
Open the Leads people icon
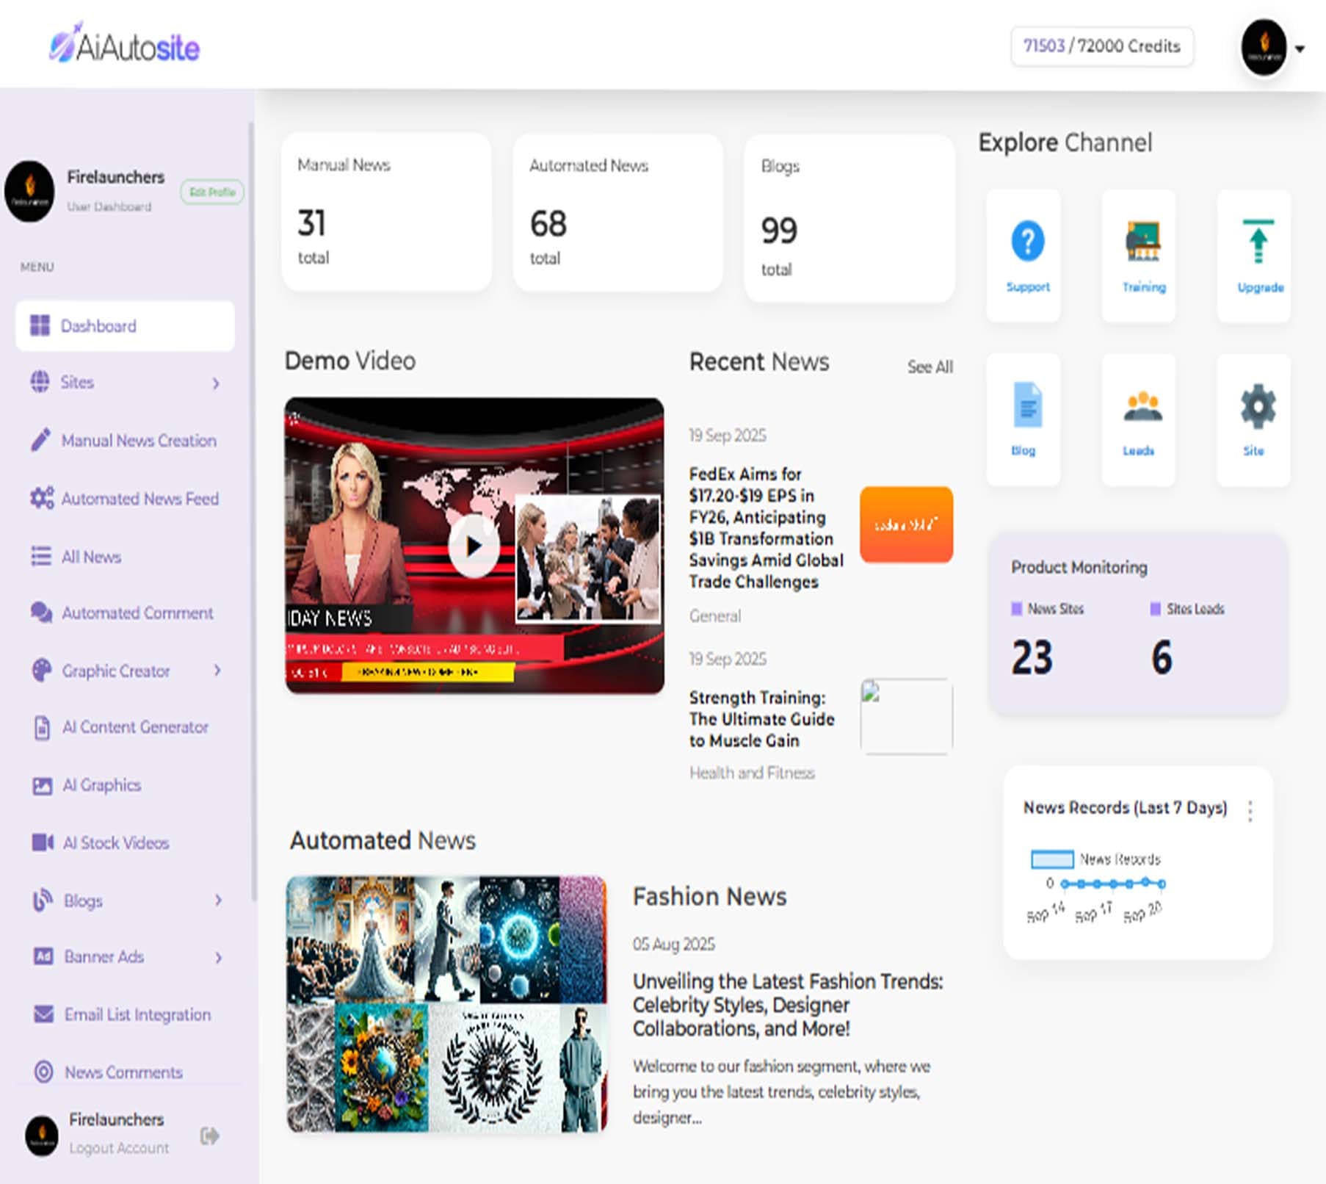click(1142, 406)
